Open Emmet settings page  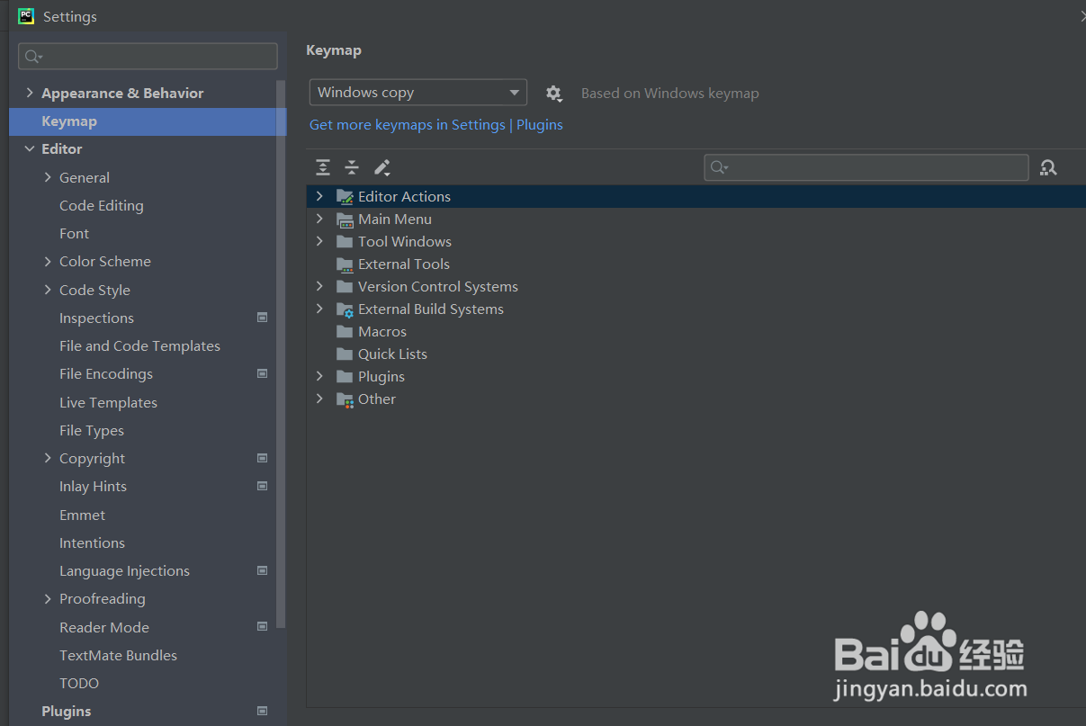[x=82, y=515]
